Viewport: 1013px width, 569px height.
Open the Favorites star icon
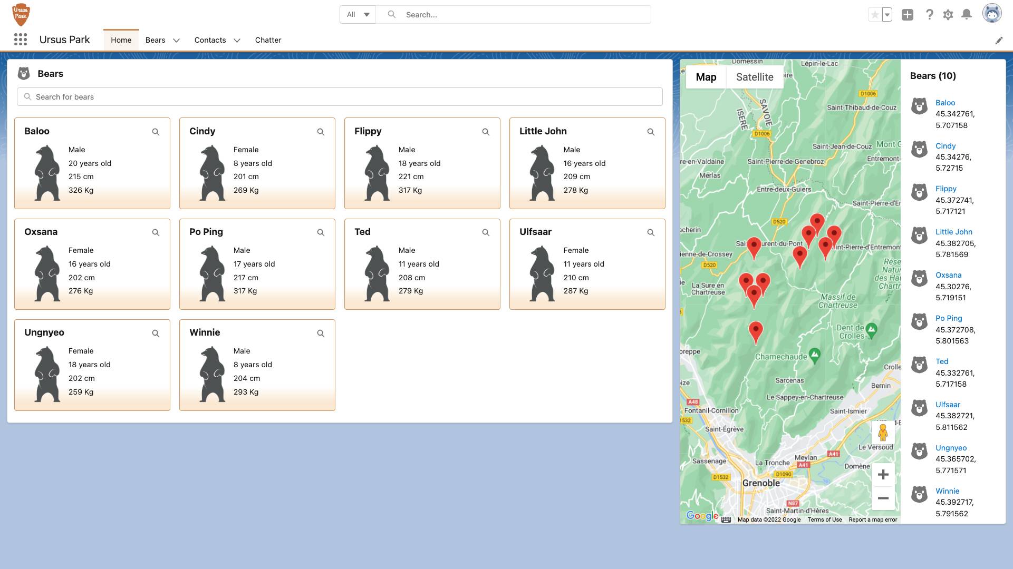coord(875,15)
